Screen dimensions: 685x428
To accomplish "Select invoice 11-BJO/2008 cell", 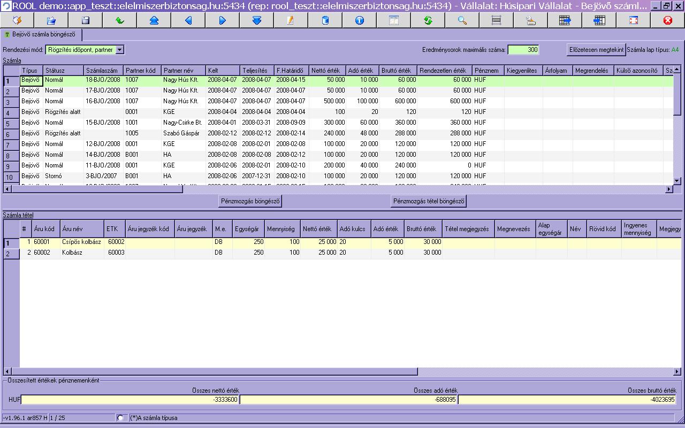I will (x=104, y=165).
